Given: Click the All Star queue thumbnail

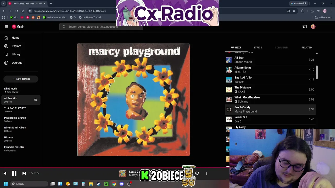Looking at the screenshot, I should tap(229, 60).
